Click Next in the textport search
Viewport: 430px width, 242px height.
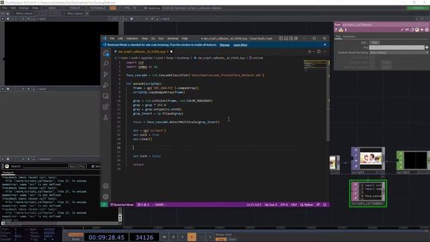pyautogui.click(x=73, y=166)
